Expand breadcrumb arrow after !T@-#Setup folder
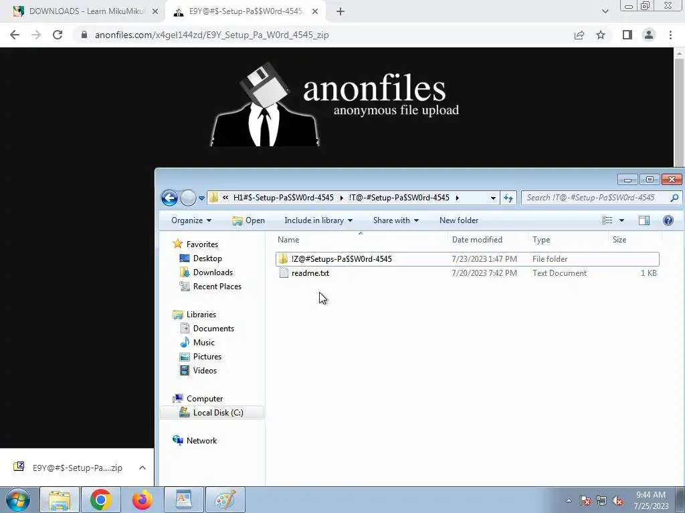The width and height of the screenshot is (685, 513). 458,198
